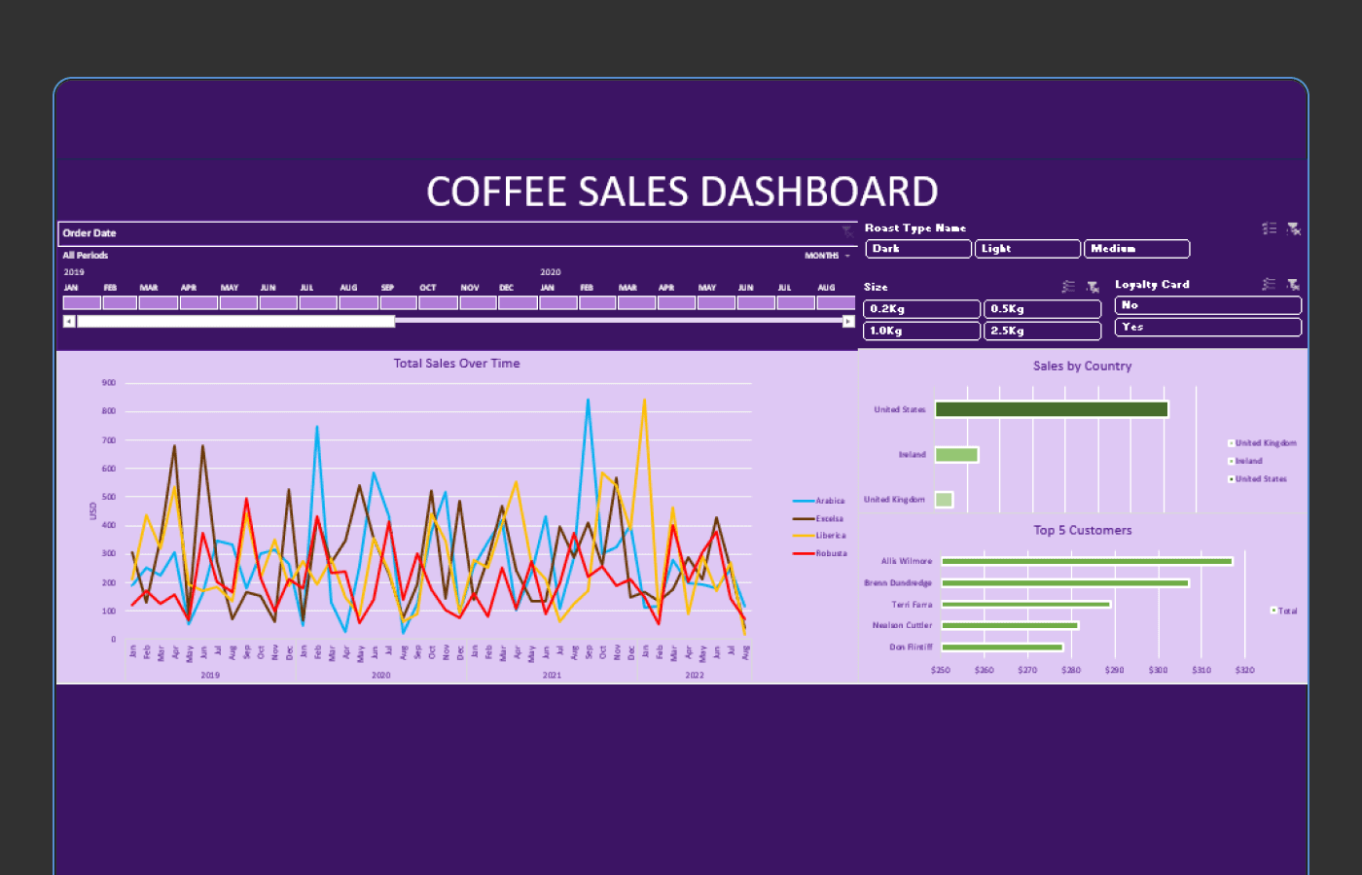Select DEC 2019 timeline segment
This screenshot has width=1362, height=875.
coord(518,302)
